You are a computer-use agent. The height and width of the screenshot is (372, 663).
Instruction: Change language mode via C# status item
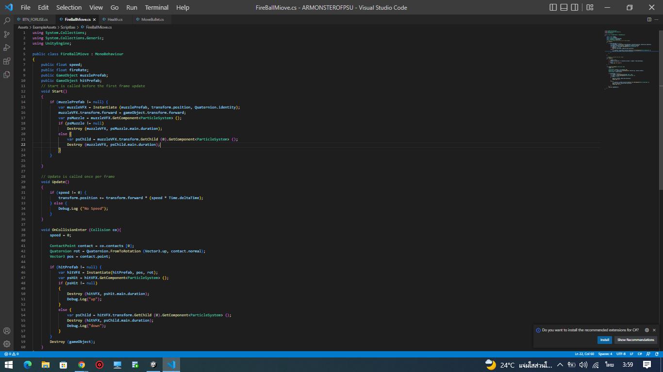click(640, 354)
